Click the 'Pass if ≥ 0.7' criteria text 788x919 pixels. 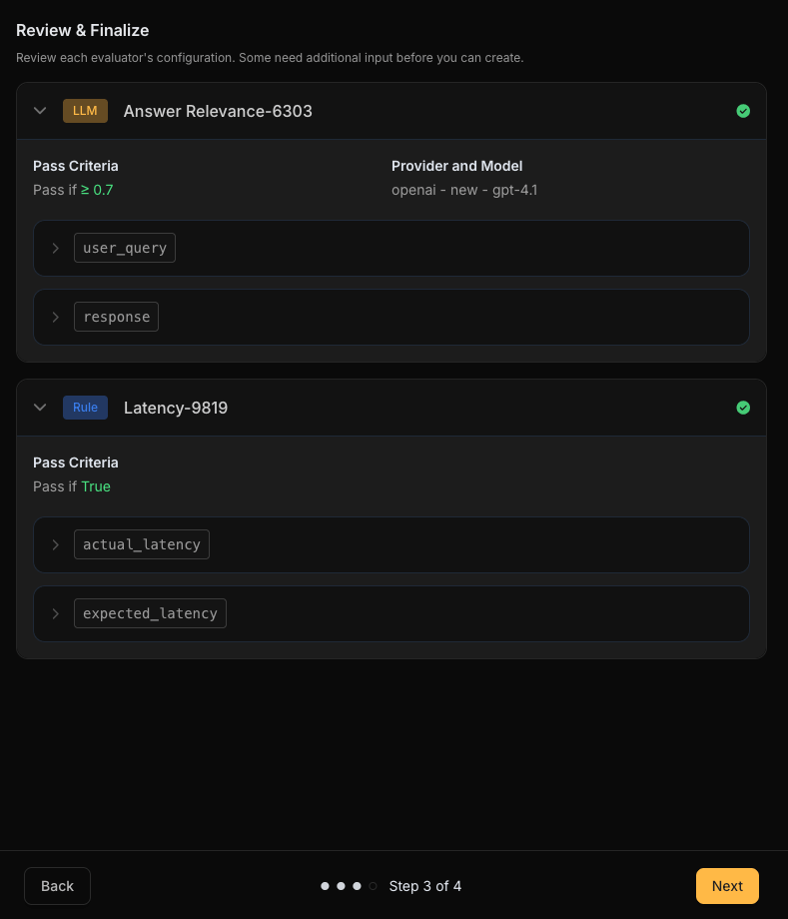tap(73, 190)
